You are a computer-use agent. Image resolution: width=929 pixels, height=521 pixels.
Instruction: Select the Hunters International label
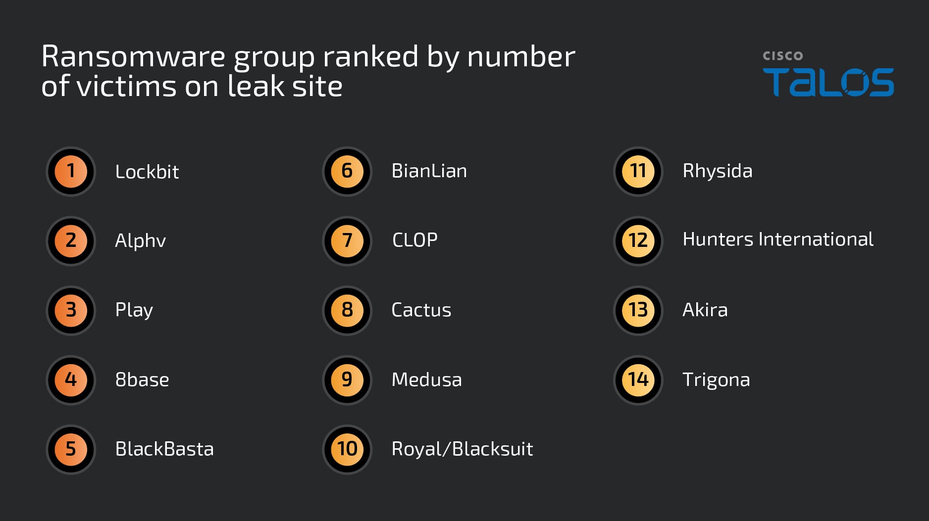pos(777,239)
